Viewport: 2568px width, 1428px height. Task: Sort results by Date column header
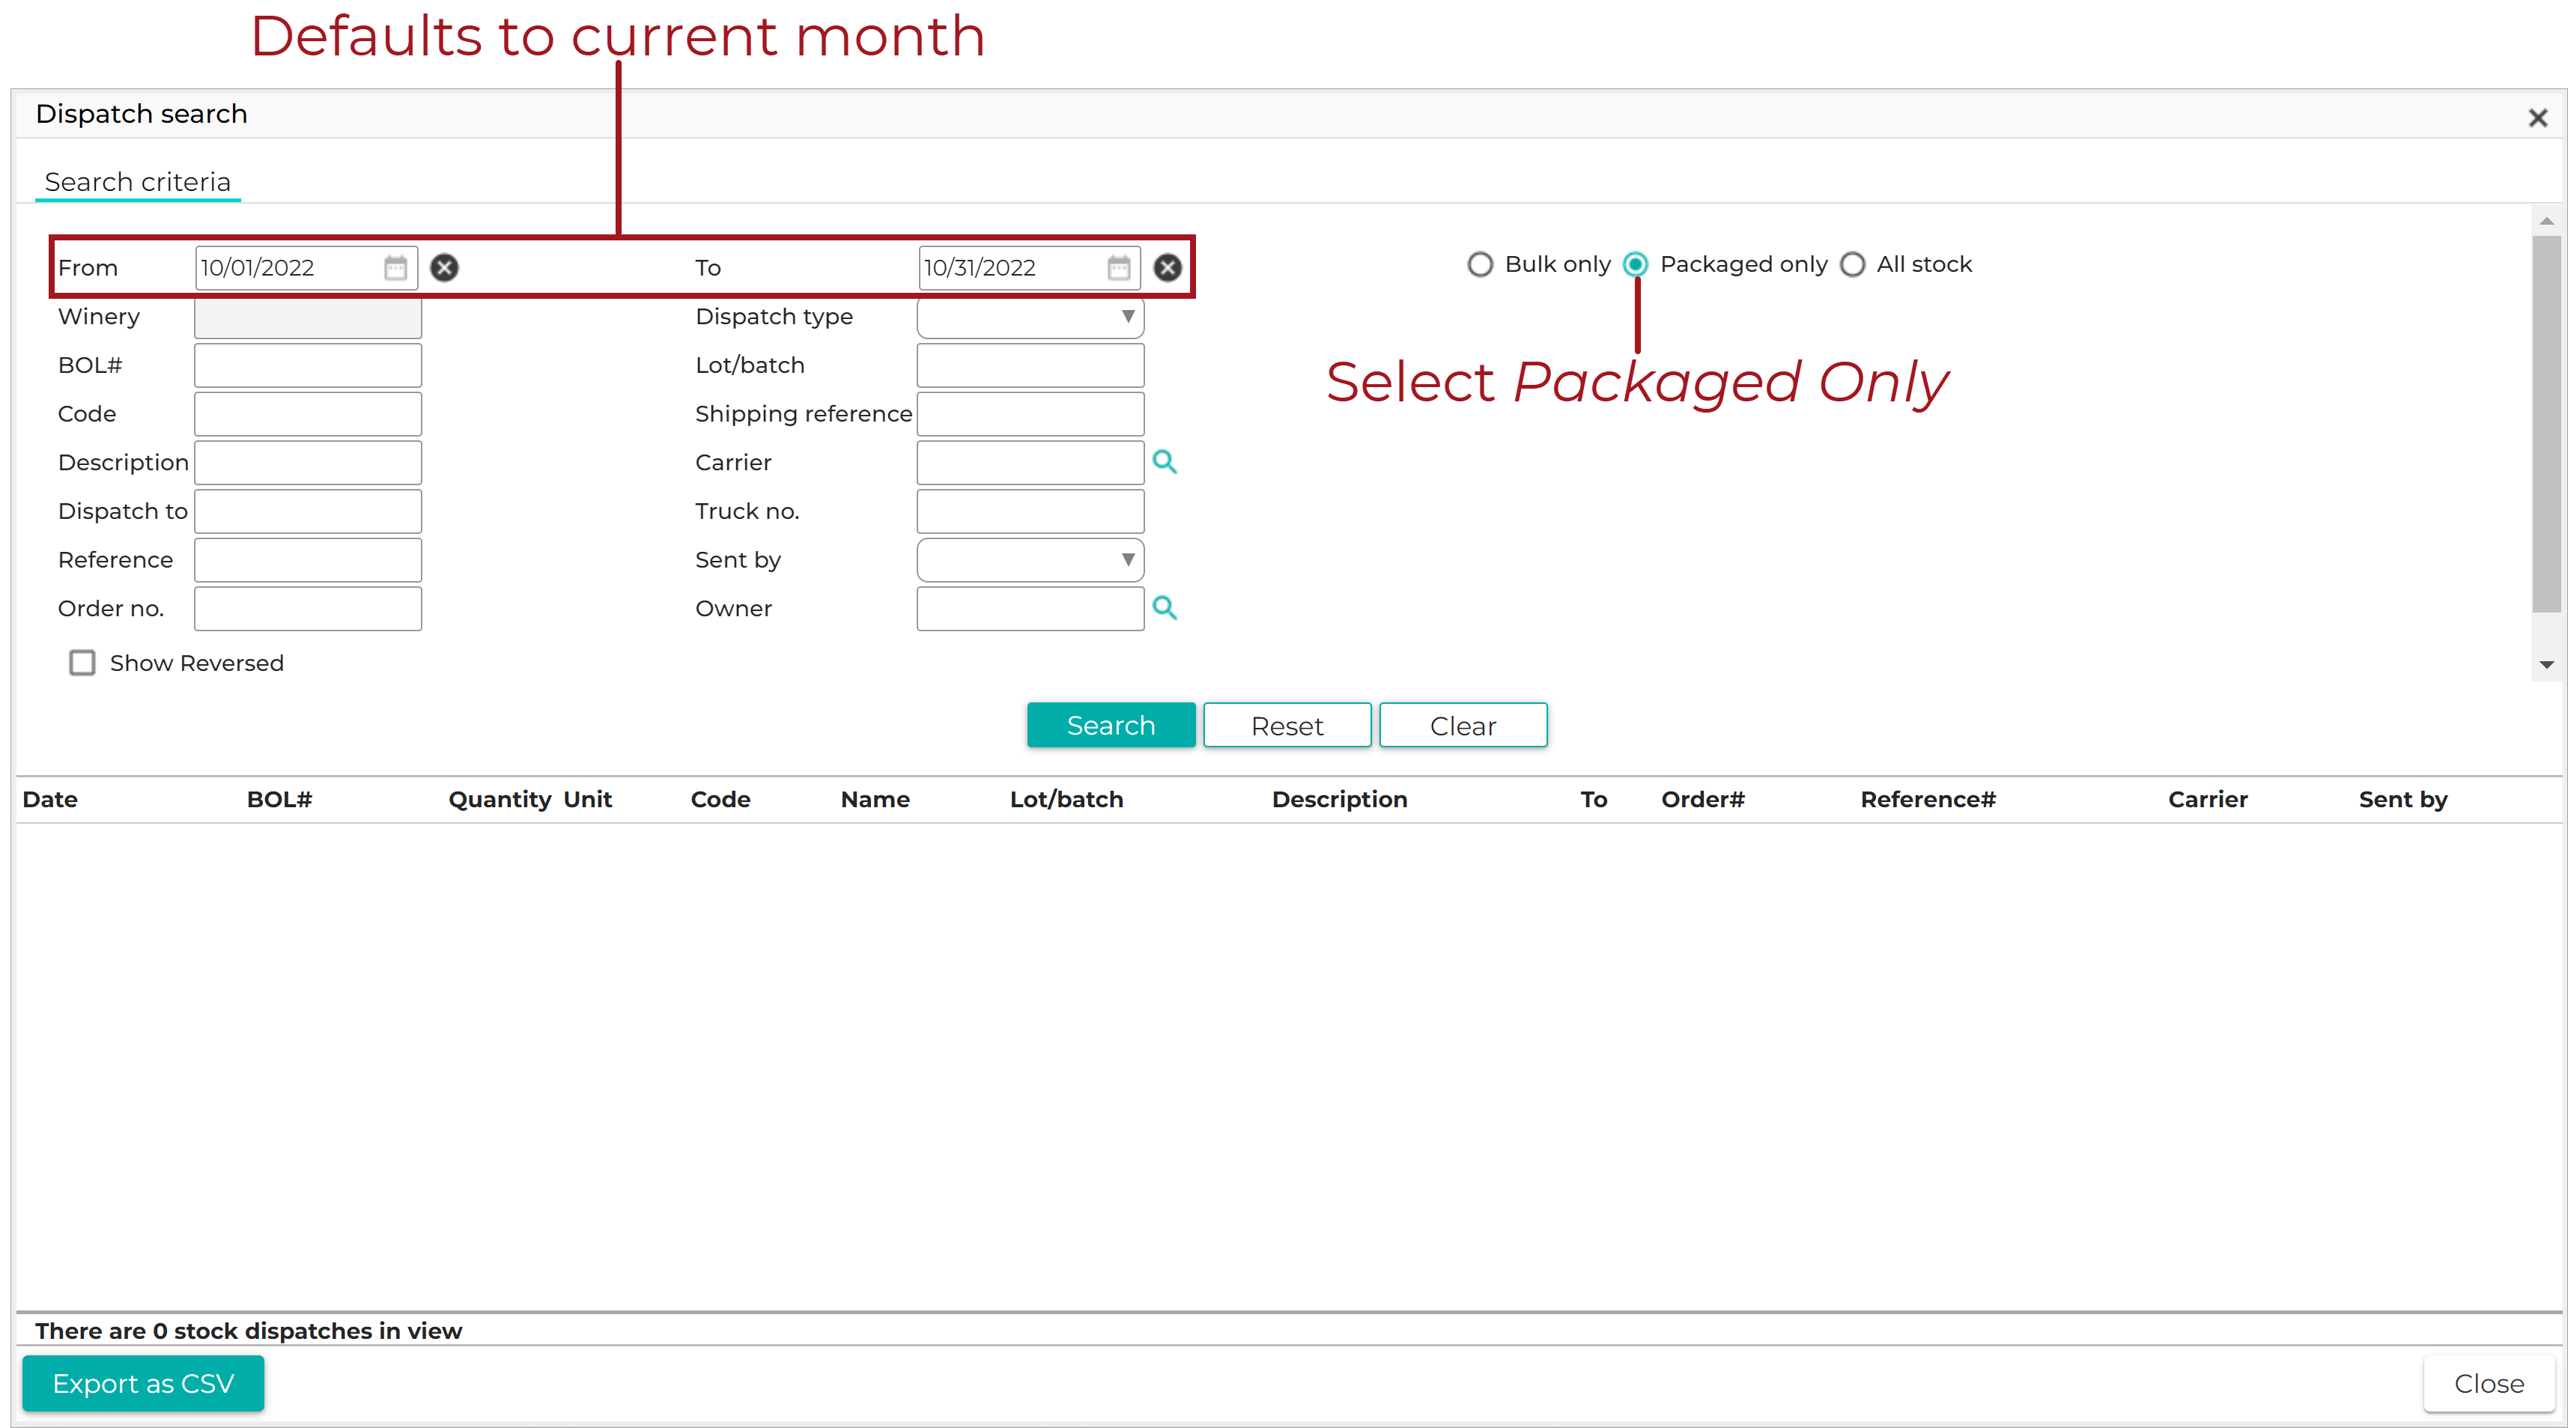click(x=50, y=799)
